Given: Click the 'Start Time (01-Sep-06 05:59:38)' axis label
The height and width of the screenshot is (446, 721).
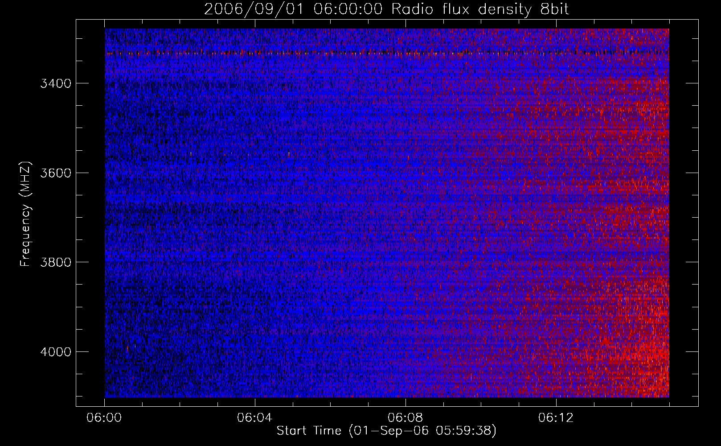Looking at the screenshot, I should 386,431.
